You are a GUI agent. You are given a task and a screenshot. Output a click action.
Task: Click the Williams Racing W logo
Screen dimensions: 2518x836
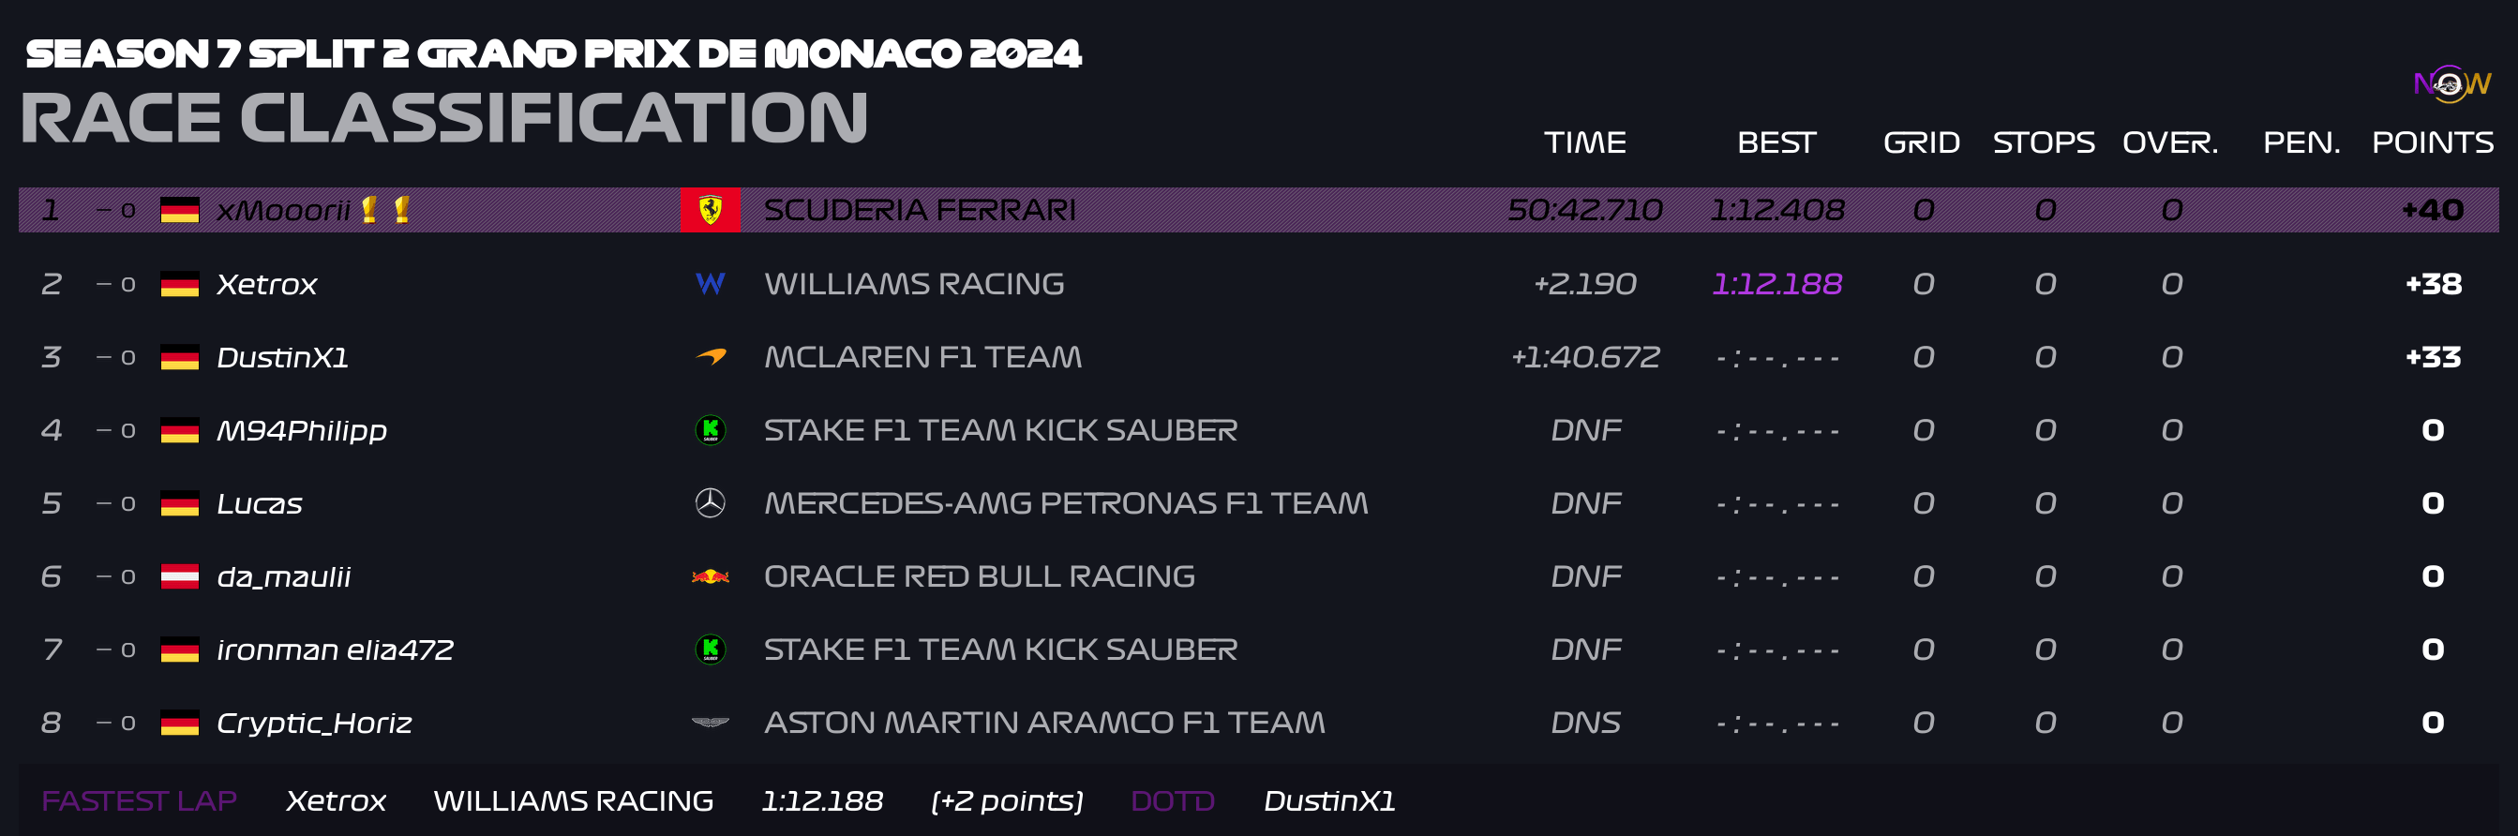(710, 284)
